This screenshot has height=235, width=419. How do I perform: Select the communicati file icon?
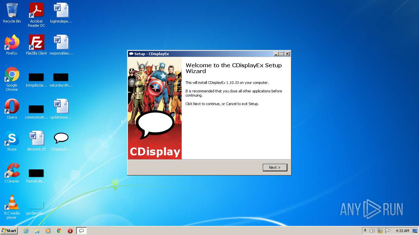pyautogui.click(x=36, y=112)
